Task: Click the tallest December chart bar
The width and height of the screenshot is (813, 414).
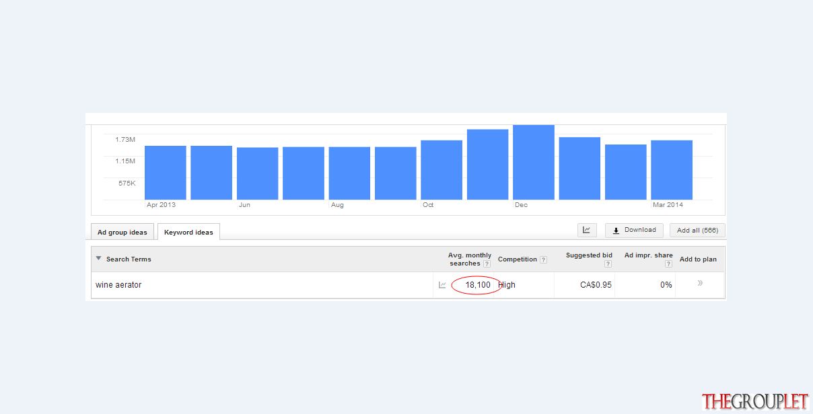Action: point(534,162)
